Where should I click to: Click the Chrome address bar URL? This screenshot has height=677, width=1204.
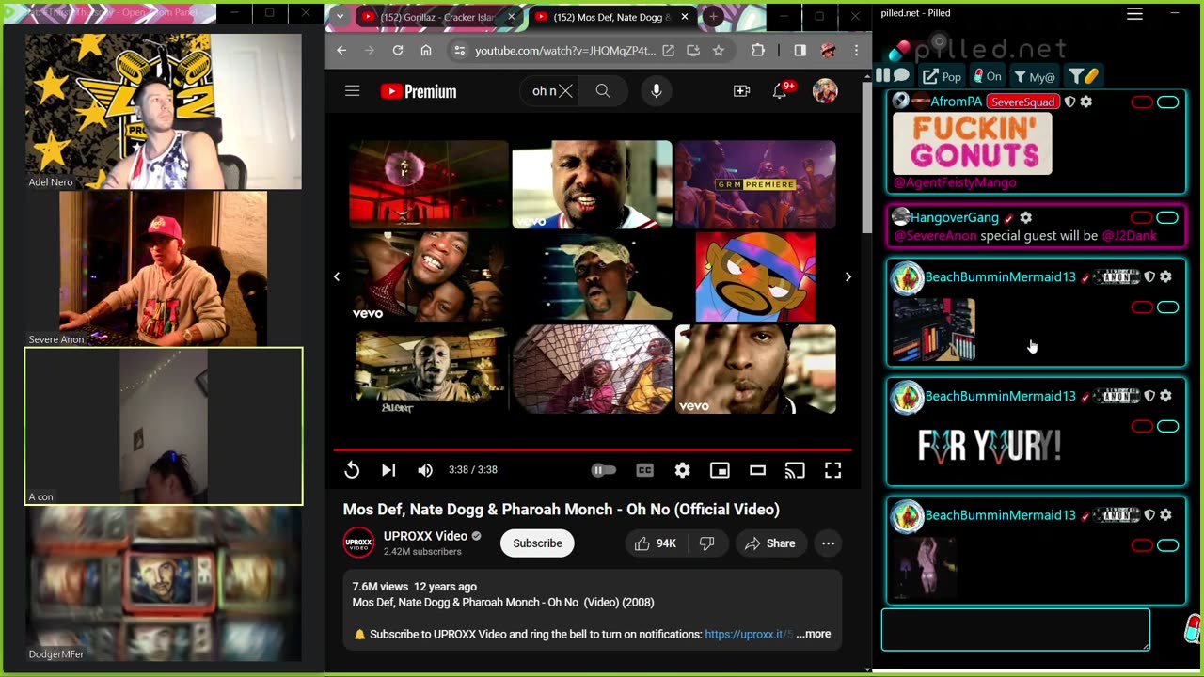click(565, 51)
